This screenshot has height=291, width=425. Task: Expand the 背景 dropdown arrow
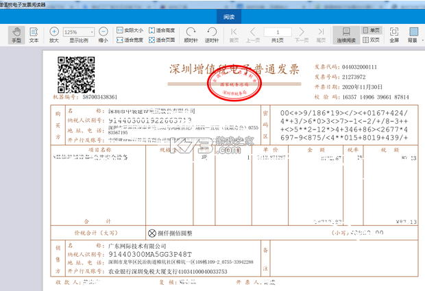pyautogui.click(x=422, y=40)
